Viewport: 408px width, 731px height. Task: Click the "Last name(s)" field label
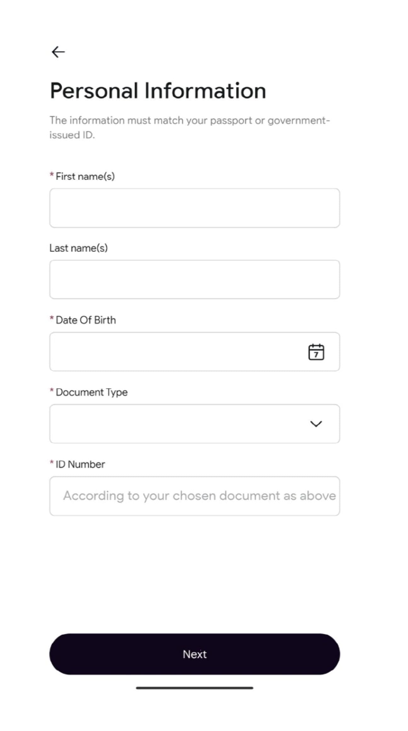(78, 248)
